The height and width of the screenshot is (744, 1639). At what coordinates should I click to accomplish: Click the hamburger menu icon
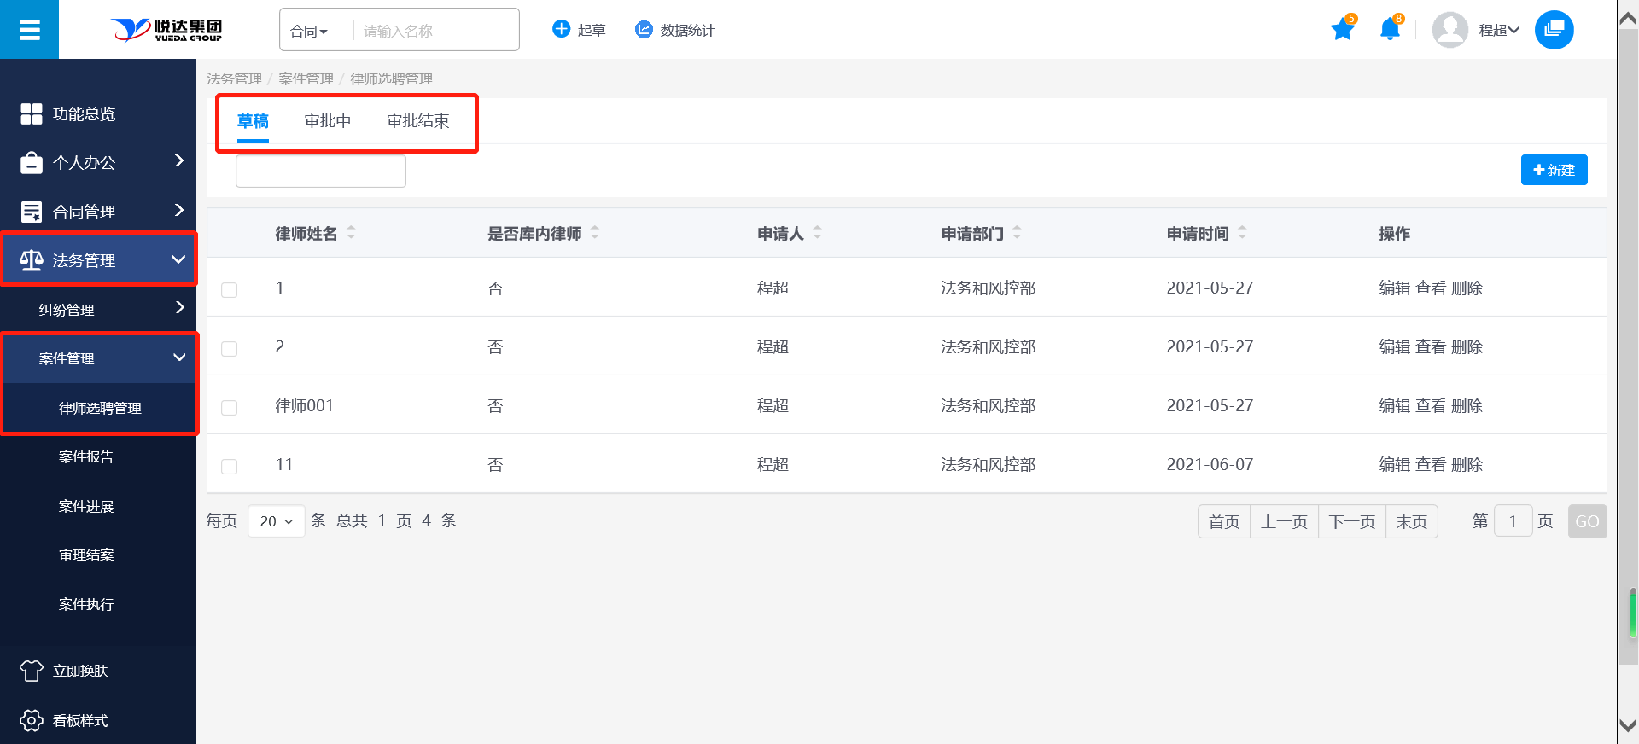(x=29, y=30)
